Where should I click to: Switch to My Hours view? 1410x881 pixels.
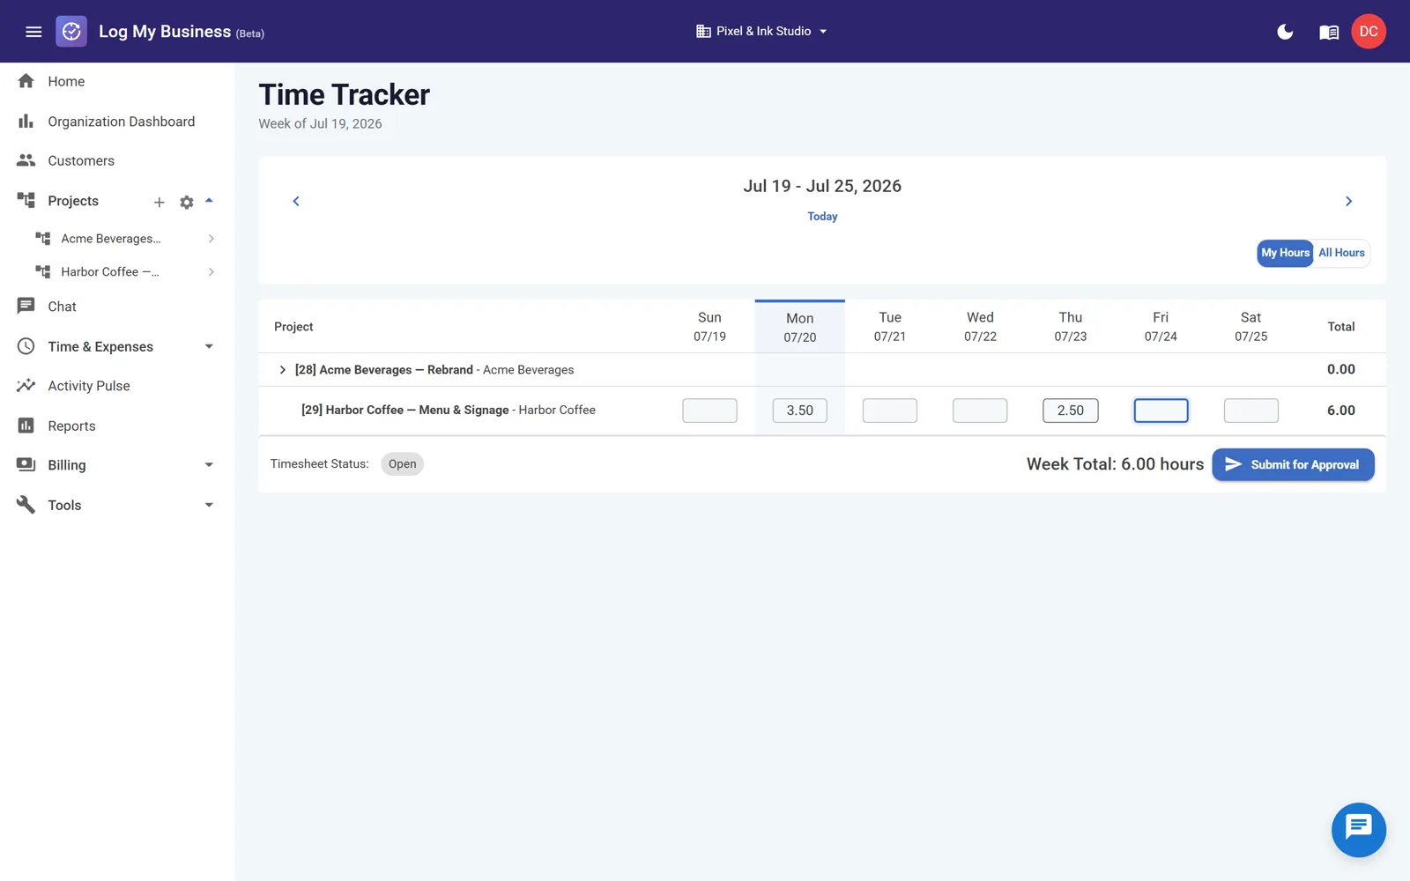click(x=1285, y=253)
